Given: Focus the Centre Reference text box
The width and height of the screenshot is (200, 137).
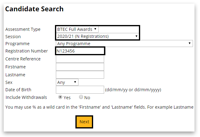Looking at the screenshot, I should pos(80,59).
